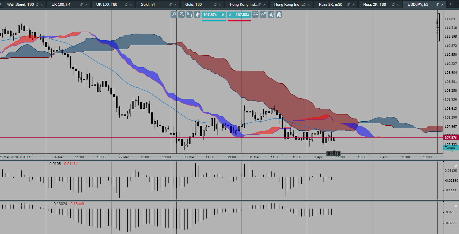459x234 pixels.
Task: Open the zoom magnifier tool
Action: tap(174, 15)
